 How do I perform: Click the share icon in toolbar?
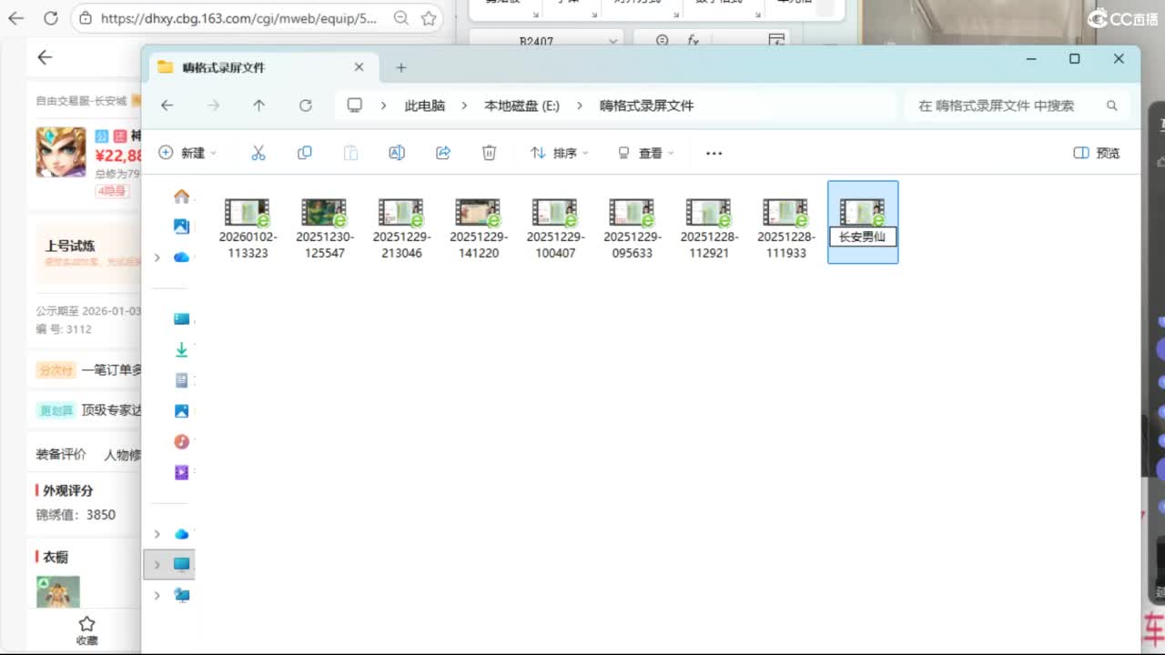tap(443, 153)
